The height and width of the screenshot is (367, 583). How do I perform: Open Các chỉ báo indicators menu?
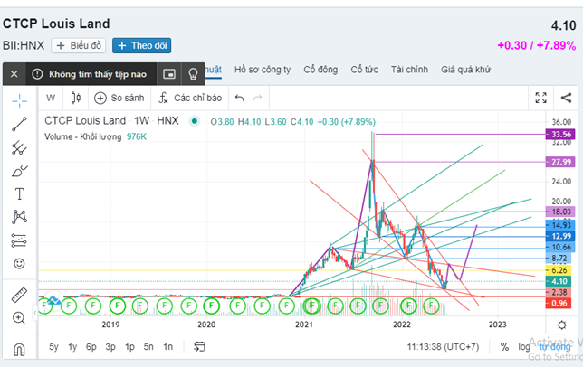click(x=190, y=98)
